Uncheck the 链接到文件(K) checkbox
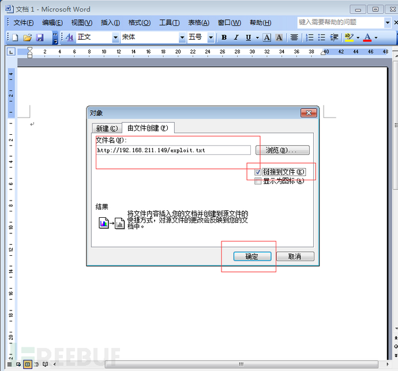The width and height of the screenshot is (398, 371). 258,172
